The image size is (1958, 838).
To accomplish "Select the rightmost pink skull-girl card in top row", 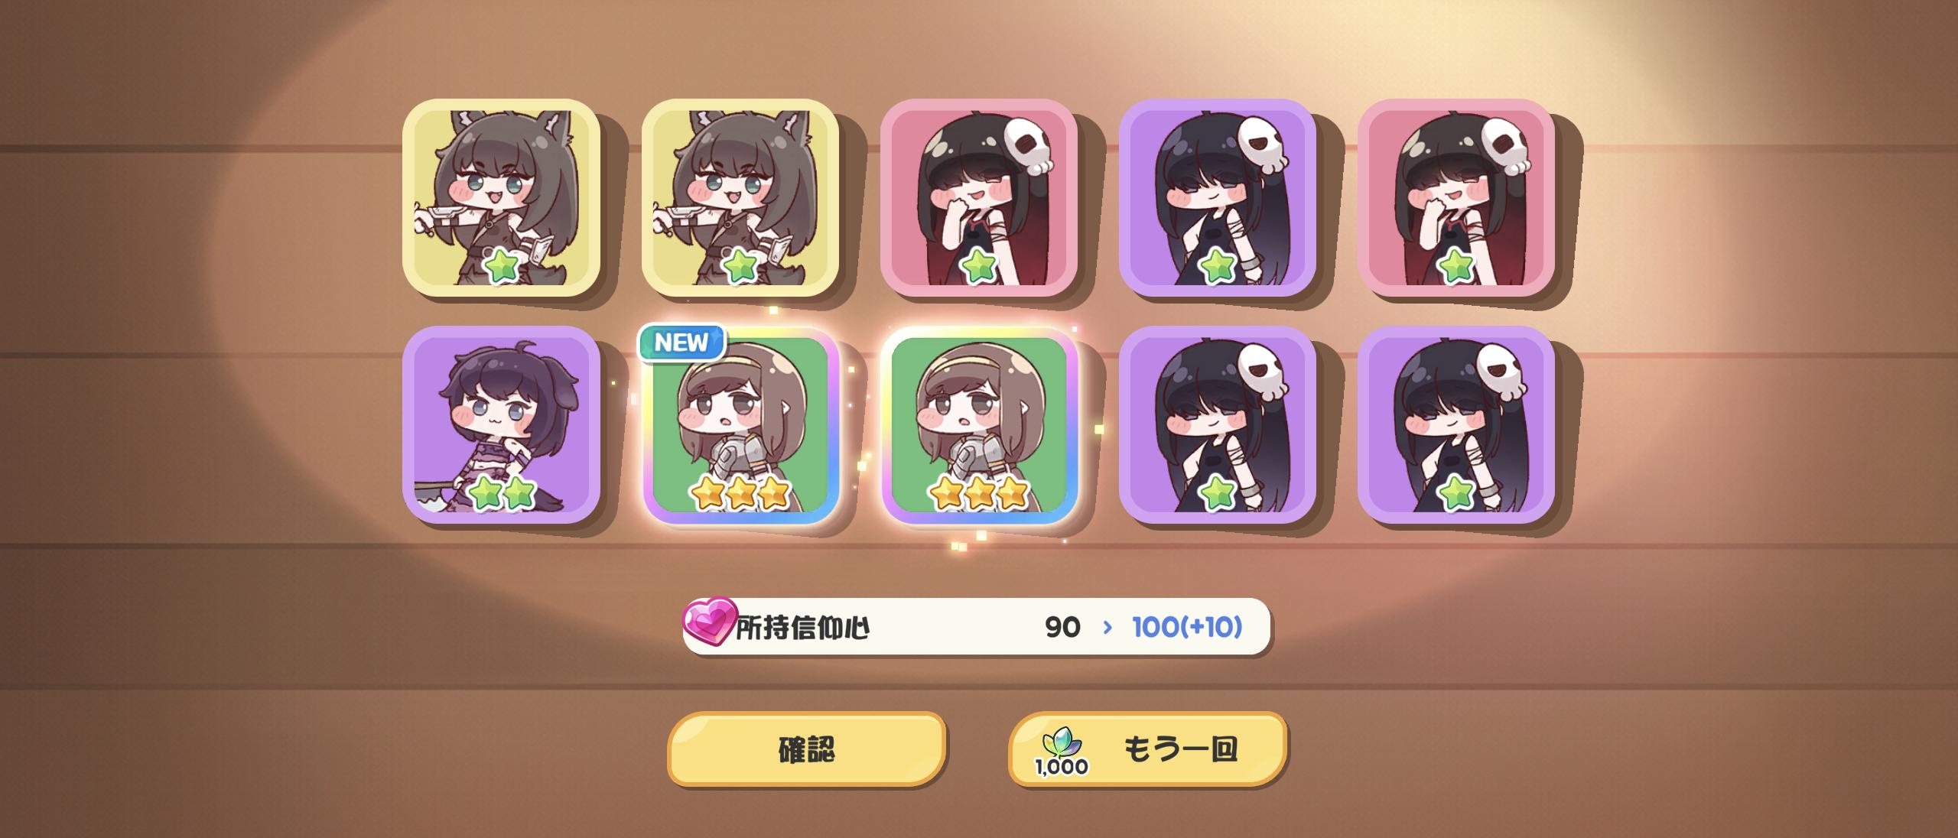I will [1456, 197].
